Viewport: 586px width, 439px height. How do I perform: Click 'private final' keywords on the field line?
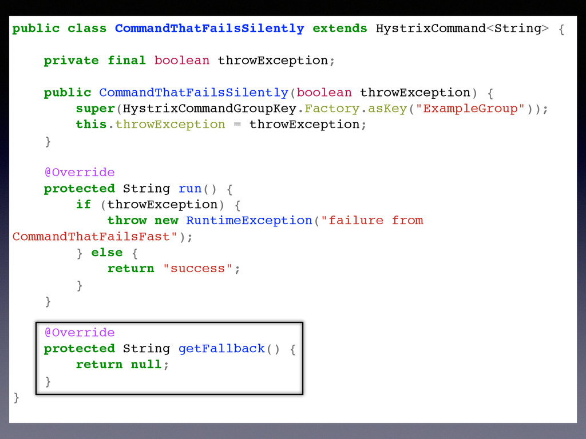pos(94,61)
